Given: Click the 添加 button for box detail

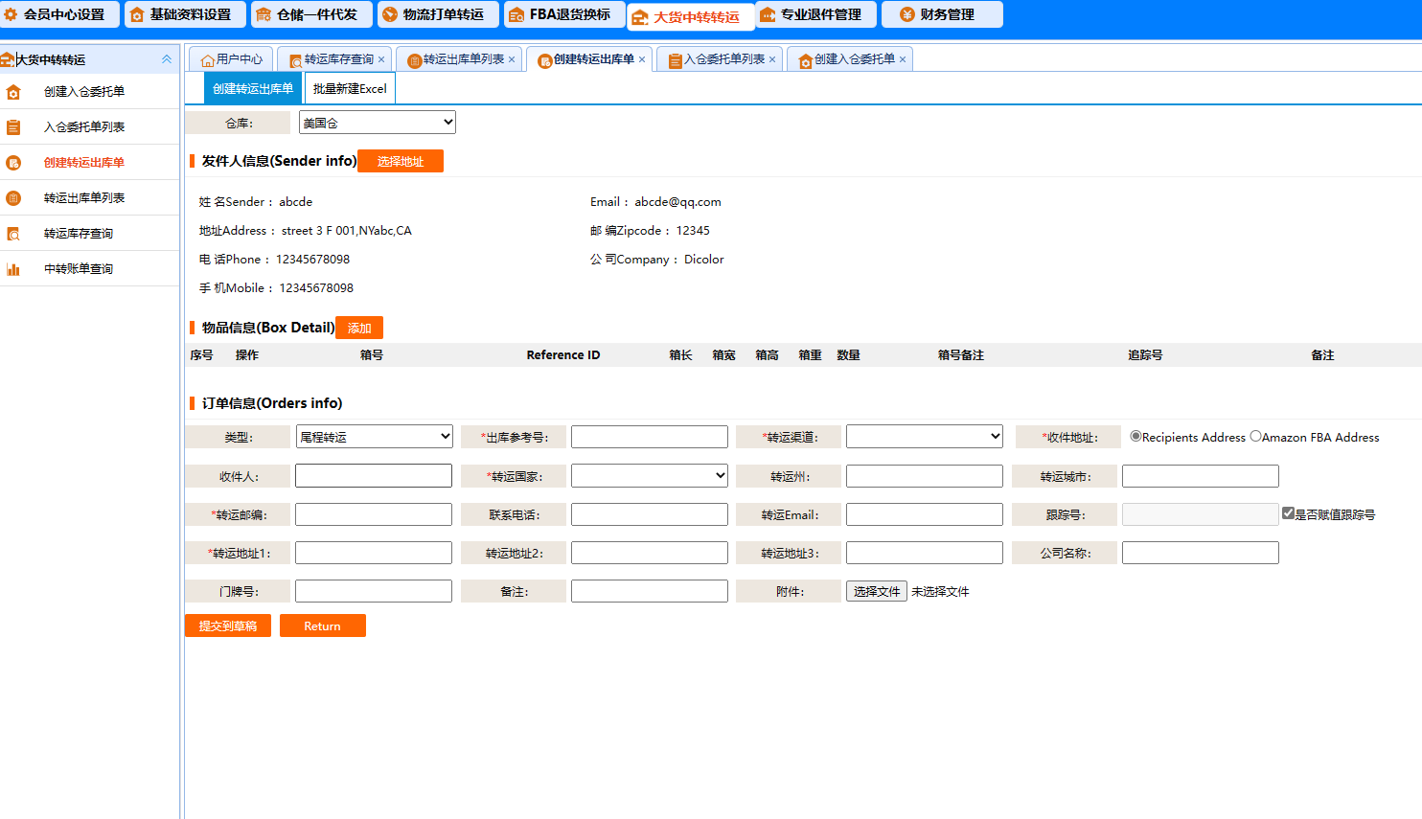Looking at the screenshot, I should coord(359,328).
